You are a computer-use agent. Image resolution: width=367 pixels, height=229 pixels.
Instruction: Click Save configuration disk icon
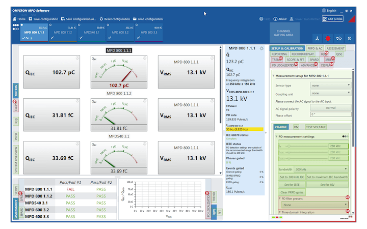(31, 19)
